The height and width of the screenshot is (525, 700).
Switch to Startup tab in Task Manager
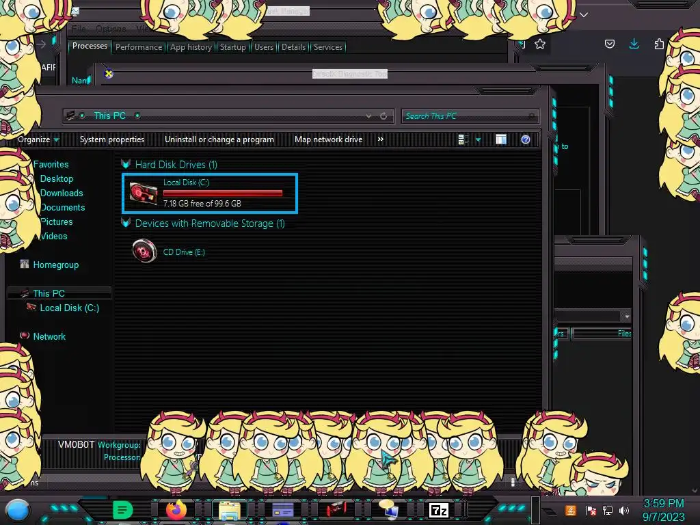click(232, 47)
